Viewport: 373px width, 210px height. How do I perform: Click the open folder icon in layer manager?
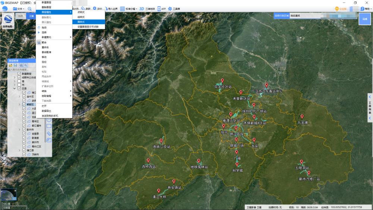(x=11, y=65)
